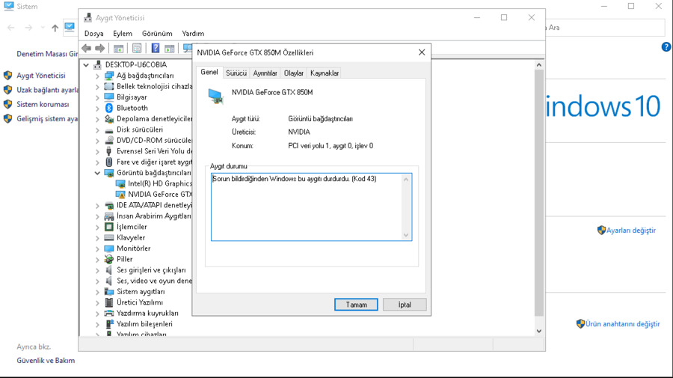Click the Bluetooth icon in the device tree

coord(109,108)
